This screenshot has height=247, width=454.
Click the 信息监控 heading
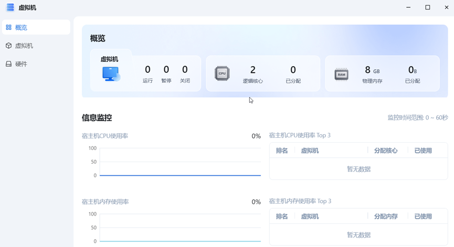pyautogui.click(x=97, y=117)
